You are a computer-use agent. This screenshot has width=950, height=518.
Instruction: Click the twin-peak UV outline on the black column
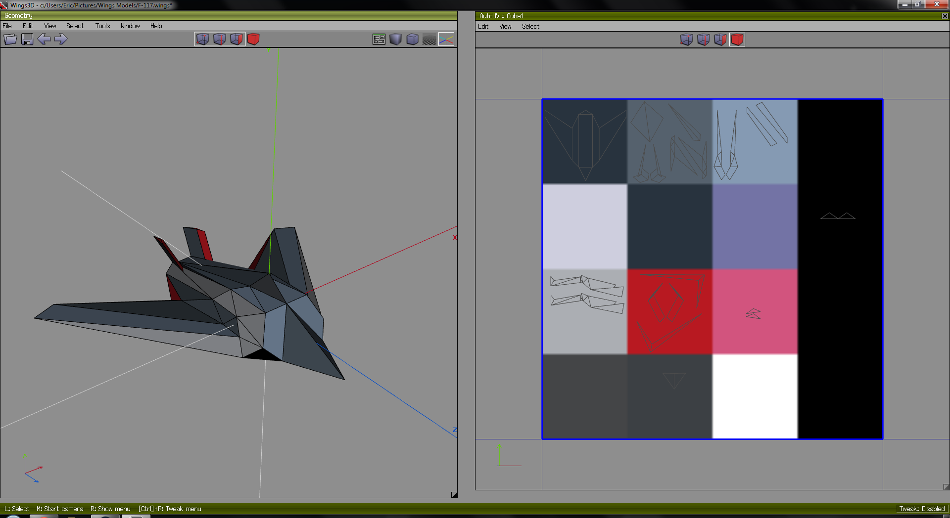click(x=838, y=216)
